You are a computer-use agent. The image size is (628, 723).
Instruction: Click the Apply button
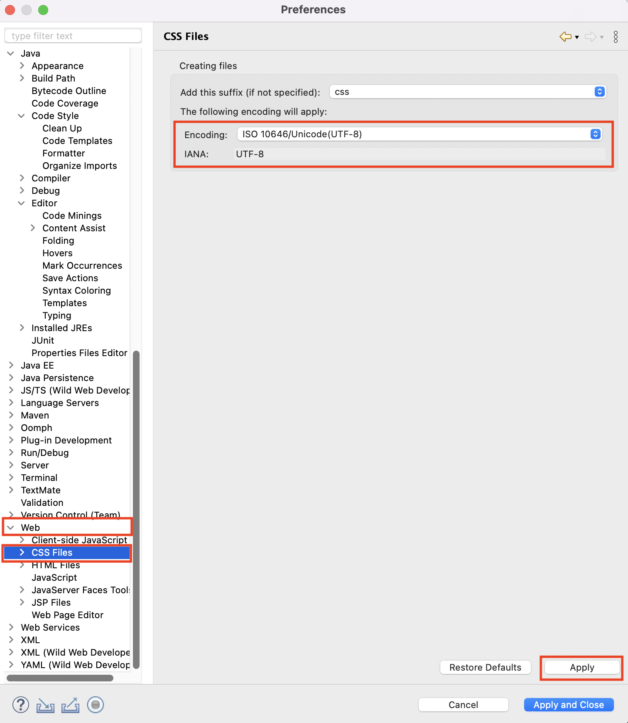click(x=582, y=667)
